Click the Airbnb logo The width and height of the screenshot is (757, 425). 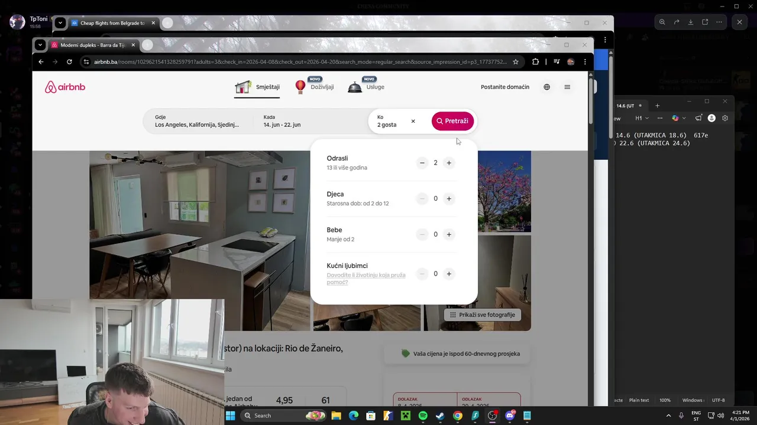65,87
